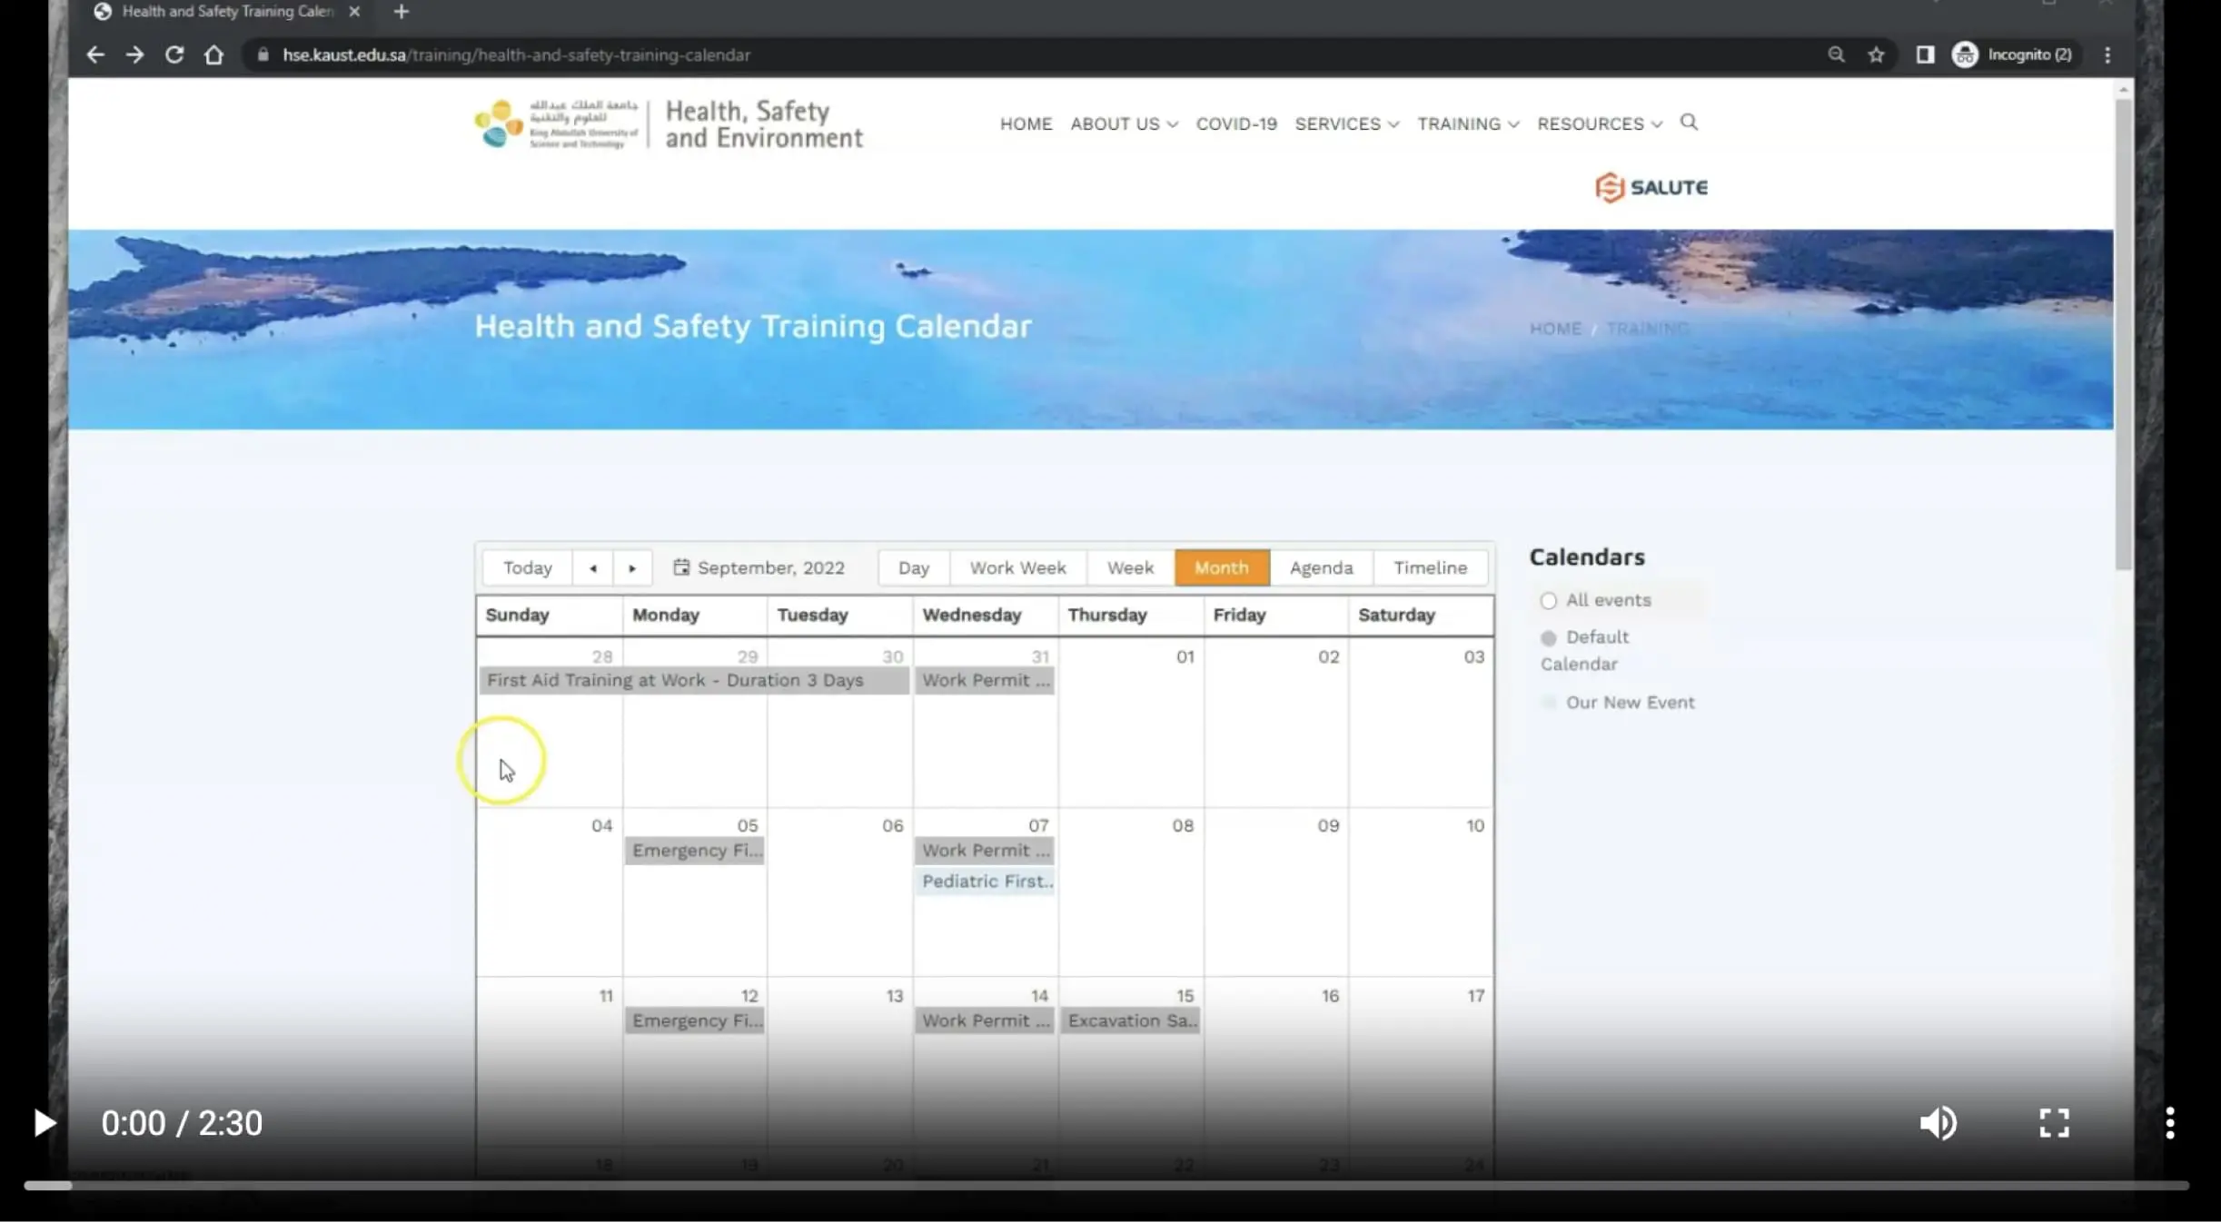2221x1222 pixels.
Task: Expand the TRAINING menu dropdown
Action: 1467,123
